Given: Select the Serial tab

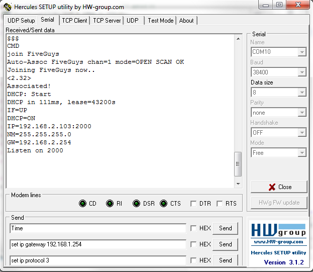Looking at the screenshot, I should [x=48, y=20].
